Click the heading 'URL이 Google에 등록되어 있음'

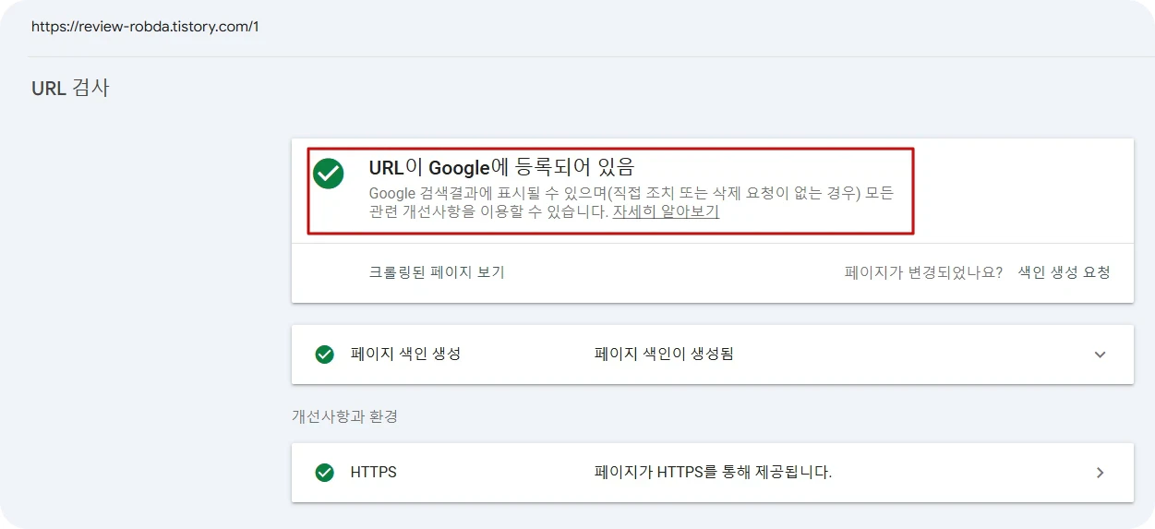pyautogui.click(x=501, y=167)
